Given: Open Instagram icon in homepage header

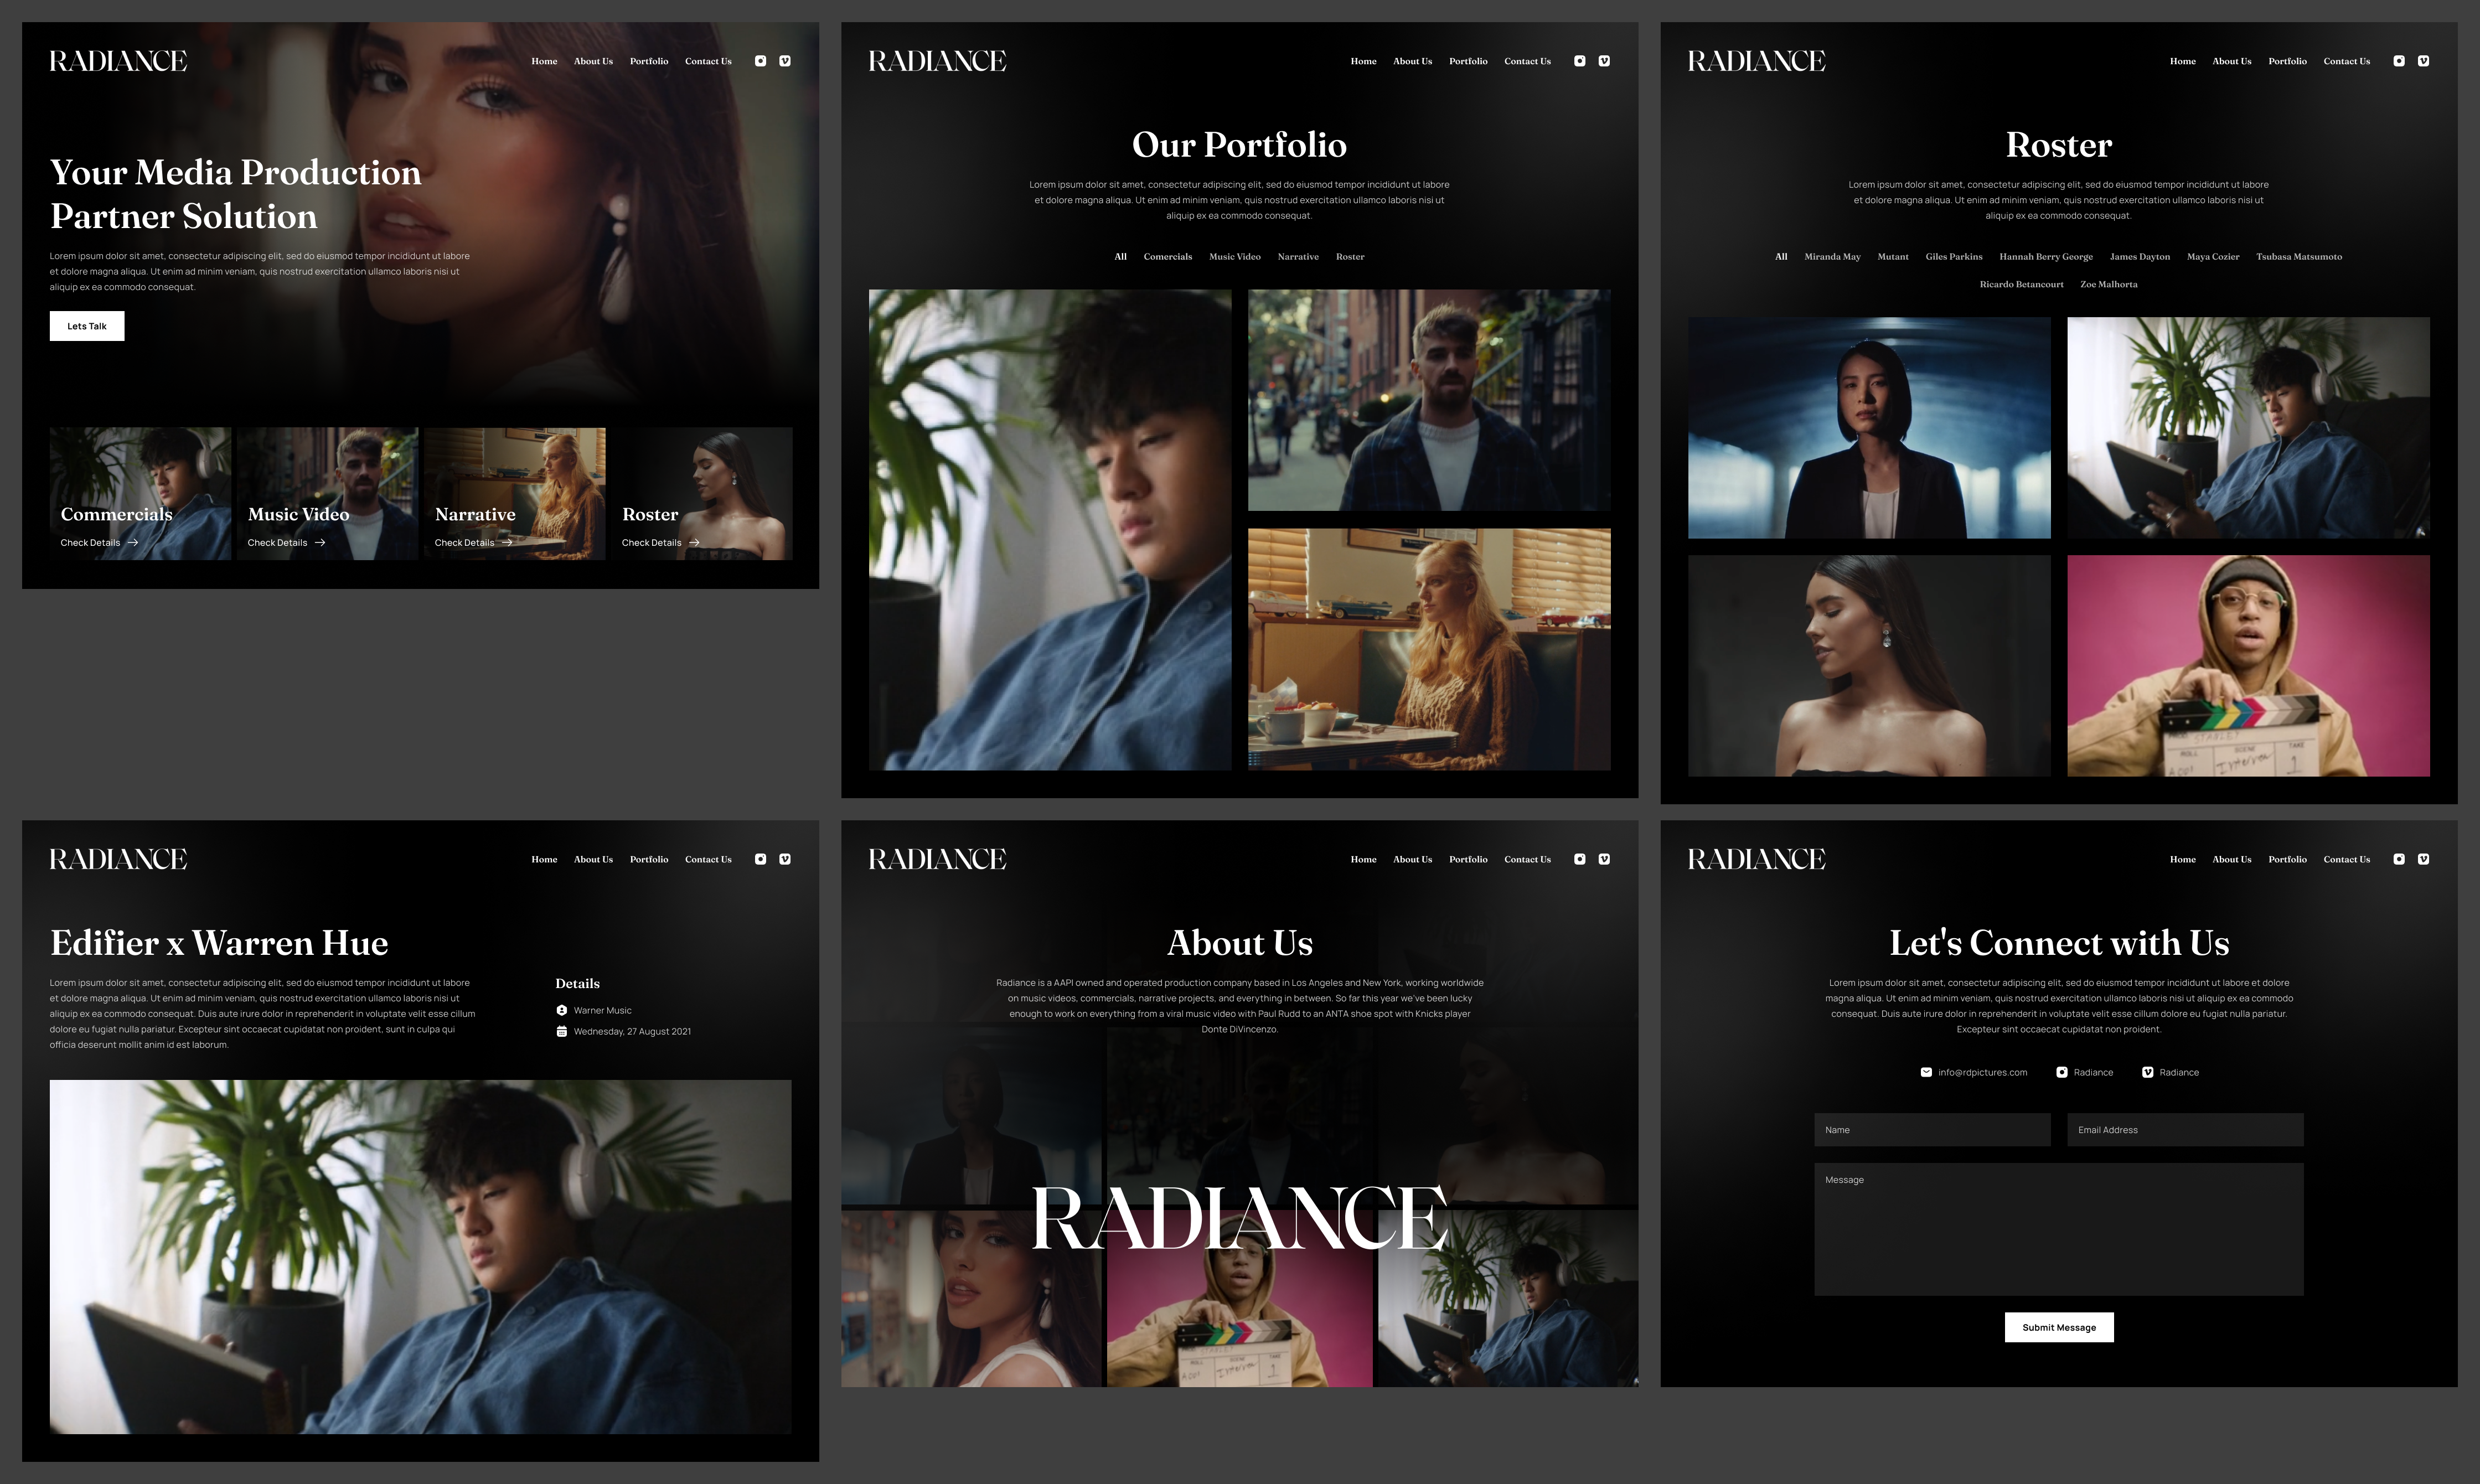Looking at the screenshot, I should point(761,61).
